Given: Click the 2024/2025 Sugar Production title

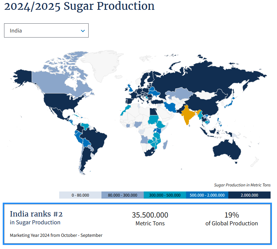Looking at the screenshot, I should point(79,6).
